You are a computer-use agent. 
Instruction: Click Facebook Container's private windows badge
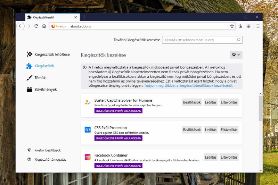(x=118, y=166)
